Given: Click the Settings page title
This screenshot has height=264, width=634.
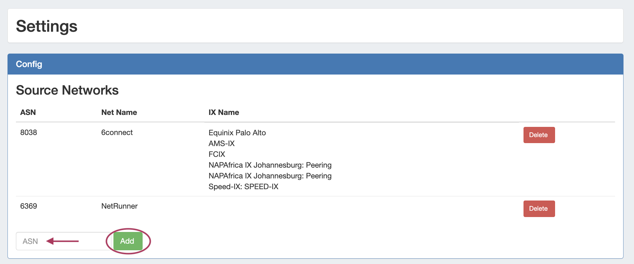Looking at the screenshot, I should tap(47, 26).
